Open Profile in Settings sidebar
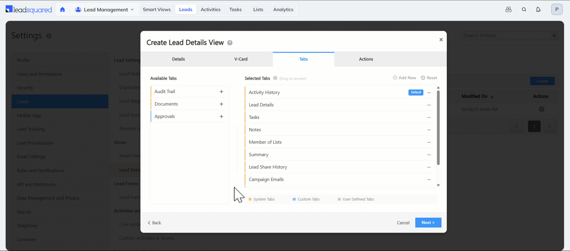Viewport: 570px width, 251px height. click(x=60, y=60)
